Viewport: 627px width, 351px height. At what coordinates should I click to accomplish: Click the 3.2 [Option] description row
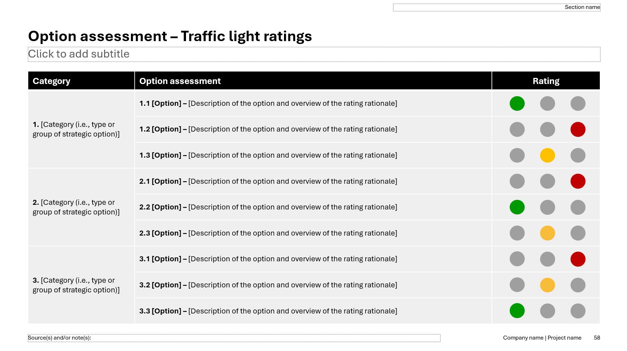(x=268, y=285)
